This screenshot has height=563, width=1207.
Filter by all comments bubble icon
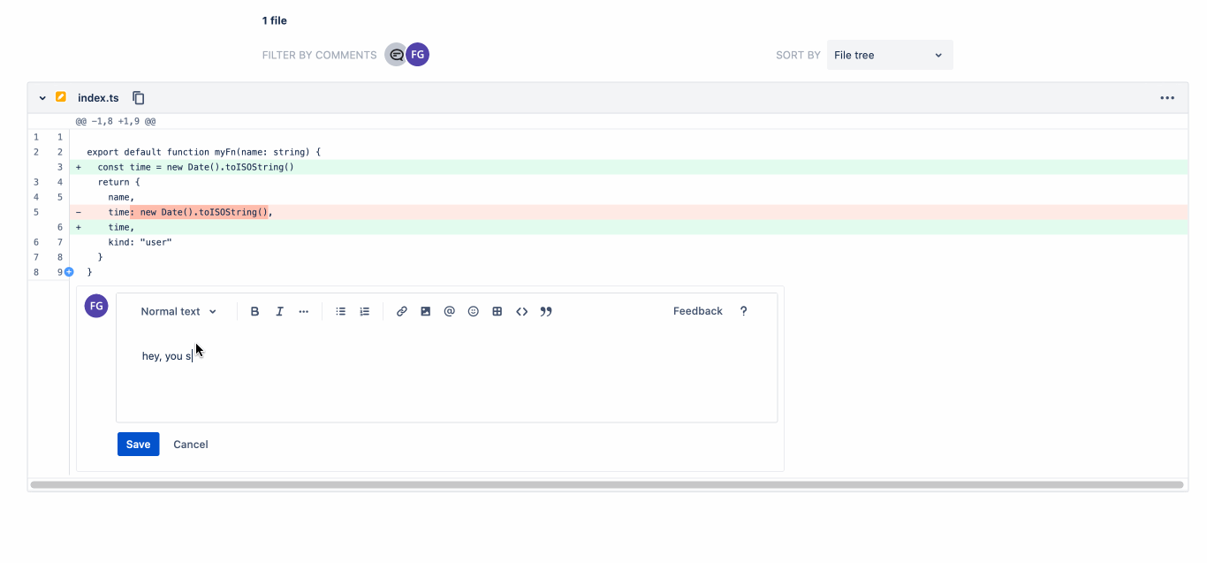point(397,55)
